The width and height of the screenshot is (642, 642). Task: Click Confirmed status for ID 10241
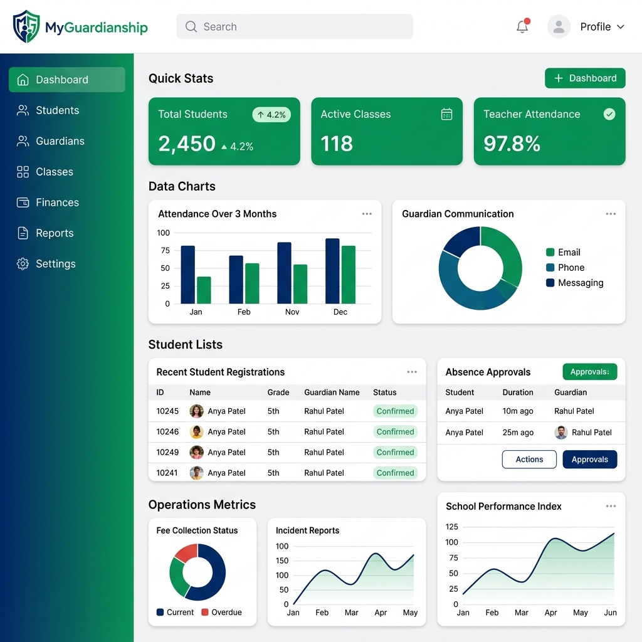coord(395,473)
